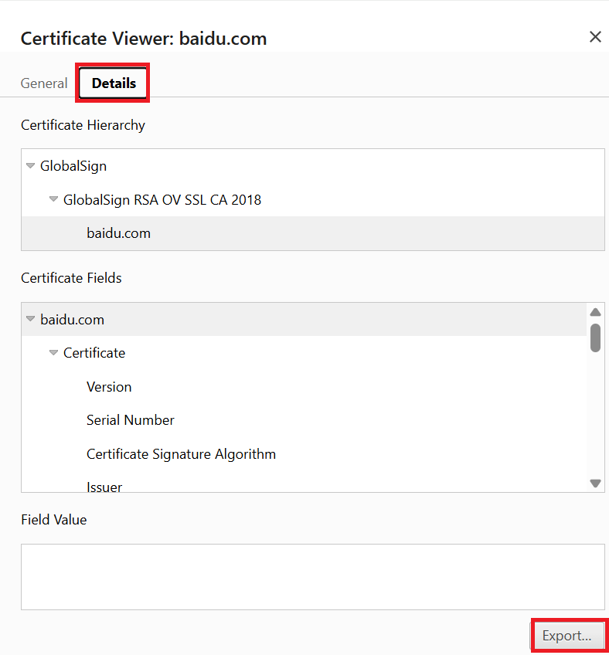
Task: Collapse the GlobalSign root node
Action: point(29,165)
